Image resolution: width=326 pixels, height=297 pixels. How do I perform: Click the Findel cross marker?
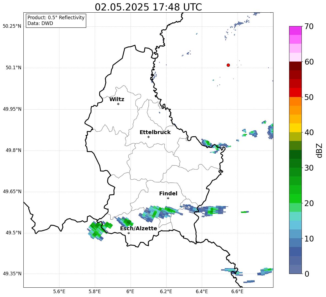(168, 198)
